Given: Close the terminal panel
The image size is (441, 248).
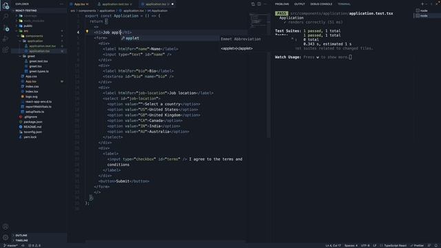Looking at the screenshot, I should [437, 4].
